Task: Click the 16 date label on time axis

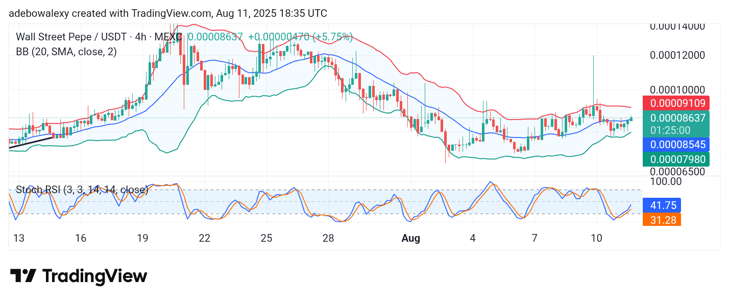Action: tap(80, 238)
